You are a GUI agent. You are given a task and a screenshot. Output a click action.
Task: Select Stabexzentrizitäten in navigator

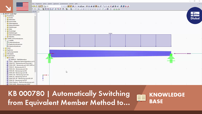pos(14,25)
